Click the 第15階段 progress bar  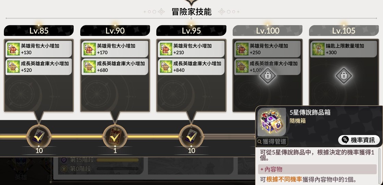coord(118,160)
